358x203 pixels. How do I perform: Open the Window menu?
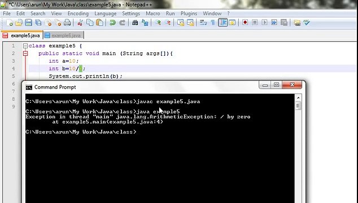coord(212,14)
